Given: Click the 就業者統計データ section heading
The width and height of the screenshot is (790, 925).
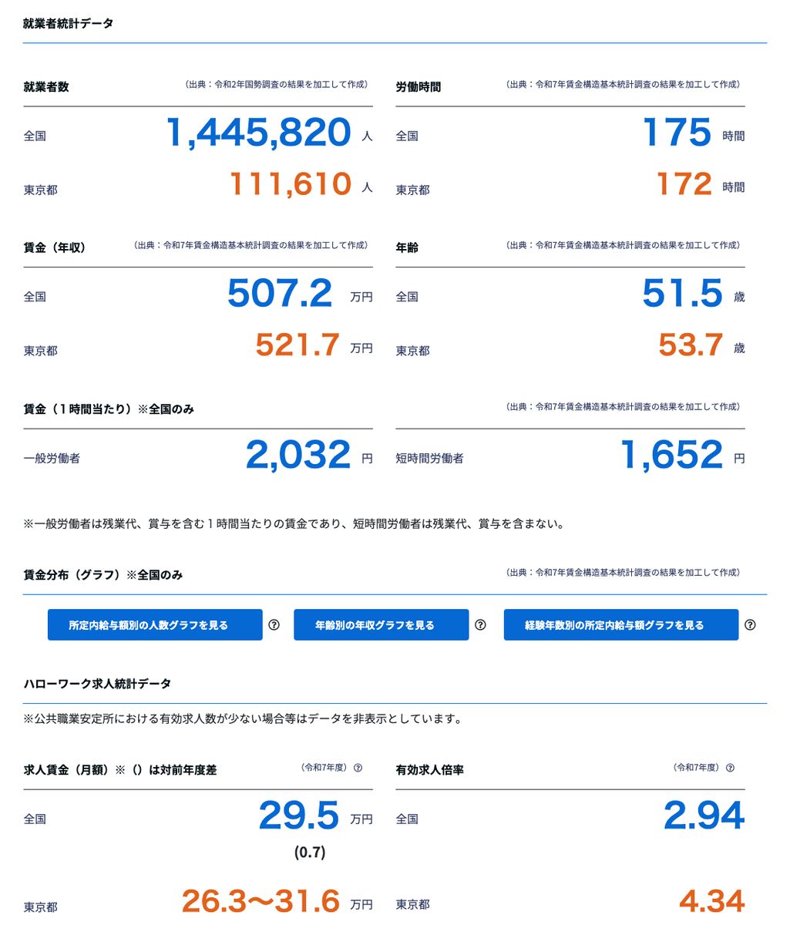Looking at the screenshot, I should click(x=69, y=23).
